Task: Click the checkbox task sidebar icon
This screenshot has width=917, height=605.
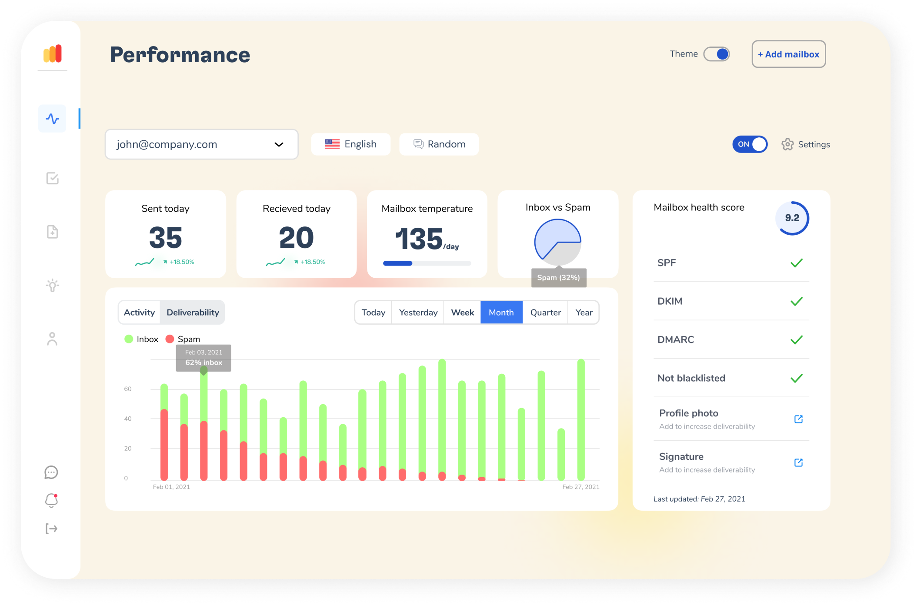Action: [52, 178]
